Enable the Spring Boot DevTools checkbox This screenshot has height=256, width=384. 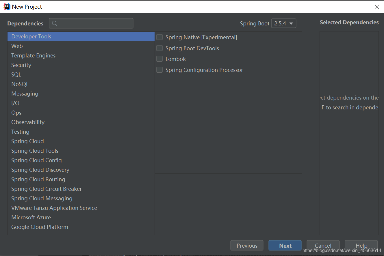(159, 48)
